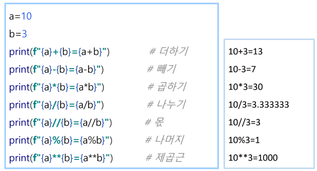Click output line 10/3=3.333333
This screenshot has width=317, height=171.
click(x=259, y=105)
